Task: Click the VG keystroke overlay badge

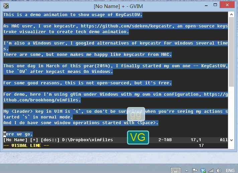Action: [138, 137]
